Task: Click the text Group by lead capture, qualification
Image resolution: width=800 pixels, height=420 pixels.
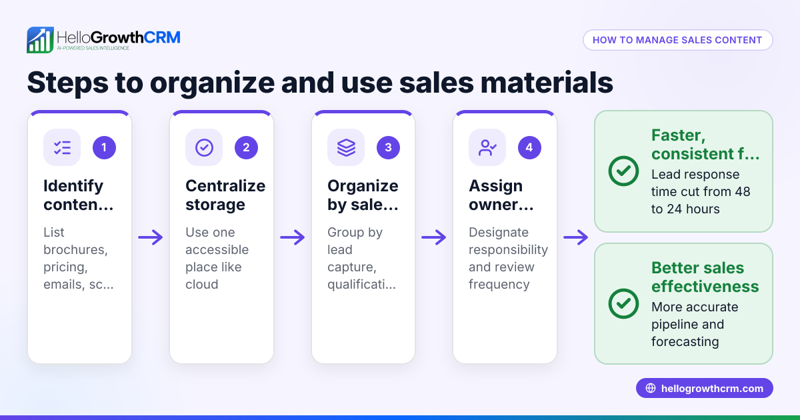Action: [360, 259]
